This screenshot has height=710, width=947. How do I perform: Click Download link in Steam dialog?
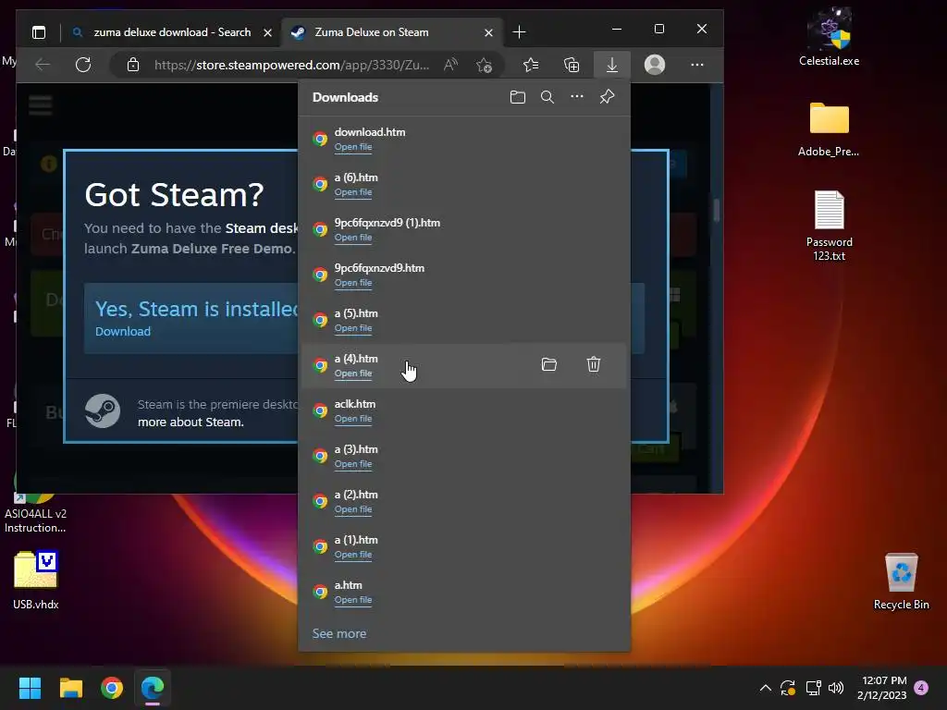point(123,331)
